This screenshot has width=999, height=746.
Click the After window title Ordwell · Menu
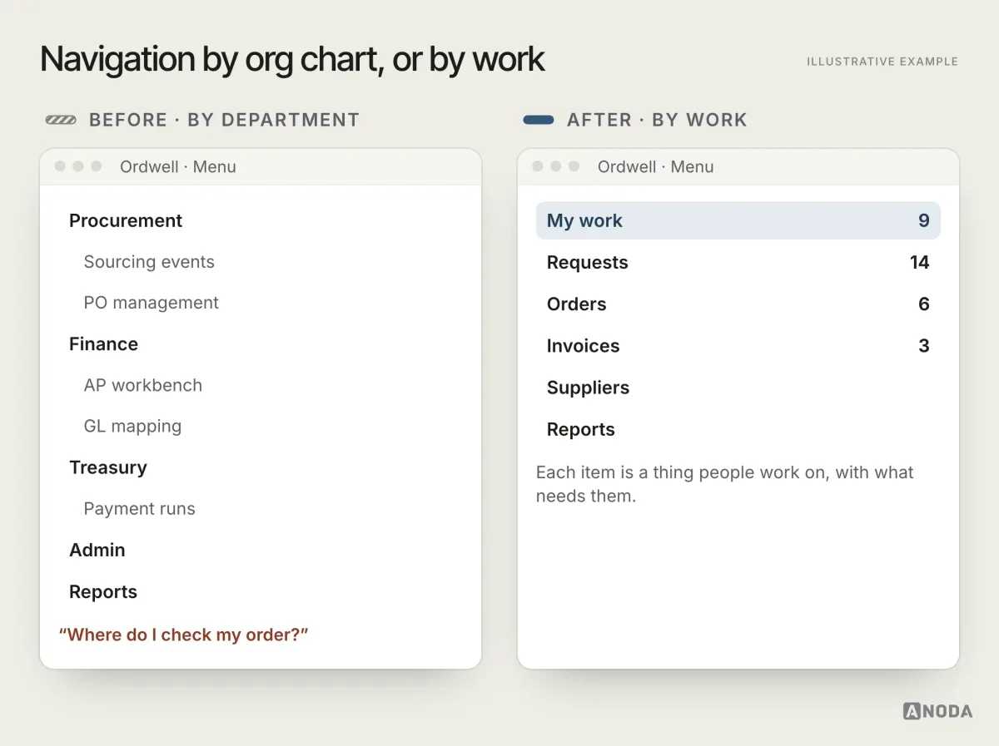point(656,166)
